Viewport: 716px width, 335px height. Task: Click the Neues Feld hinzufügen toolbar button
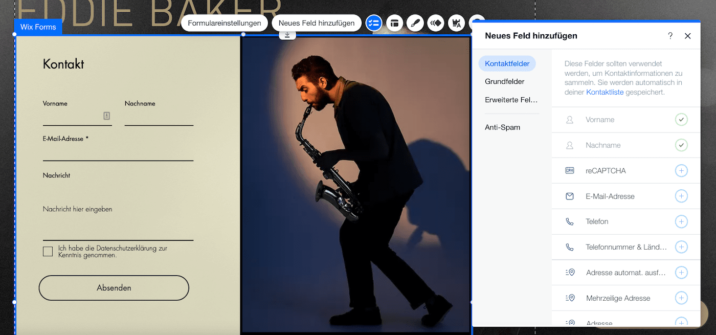[317, 23]
